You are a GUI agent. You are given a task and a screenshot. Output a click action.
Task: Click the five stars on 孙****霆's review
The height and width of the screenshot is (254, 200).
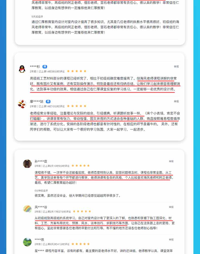click(x=81, y=166)
